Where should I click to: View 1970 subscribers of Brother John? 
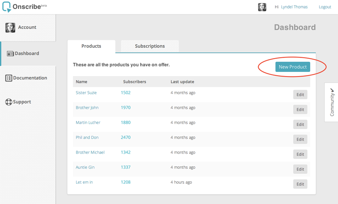pyautogui.click(x=125, y=108)
